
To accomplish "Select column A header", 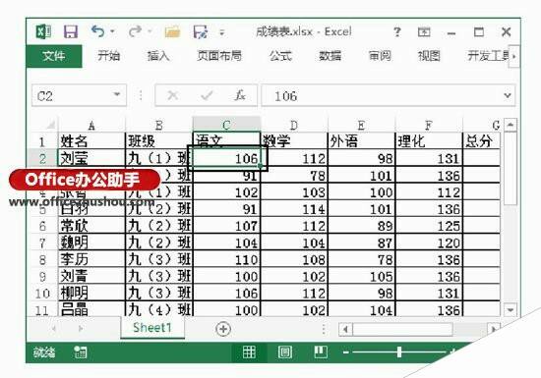I will pos(91,125).
